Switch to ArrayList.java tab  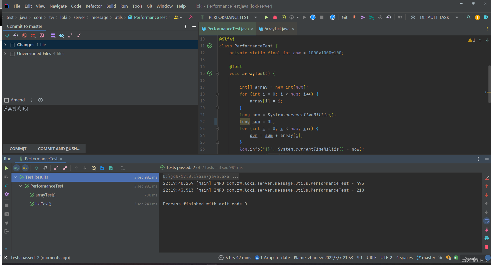tap(277, 29)
